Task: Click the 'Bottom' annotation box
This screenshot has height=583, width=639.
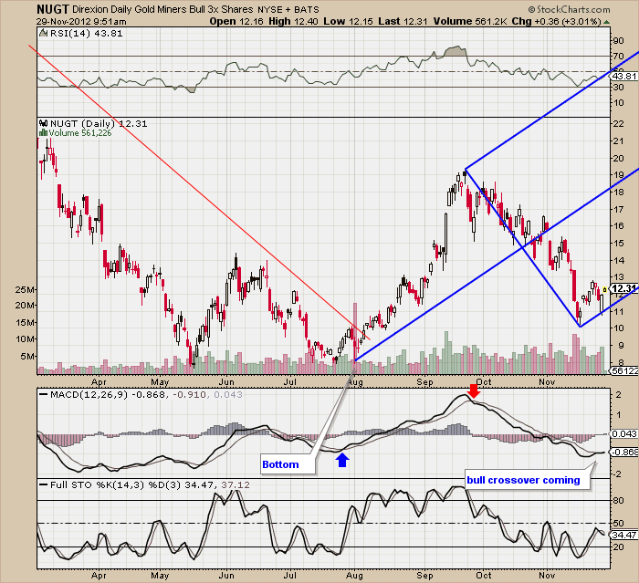Action: click(288, 464)
